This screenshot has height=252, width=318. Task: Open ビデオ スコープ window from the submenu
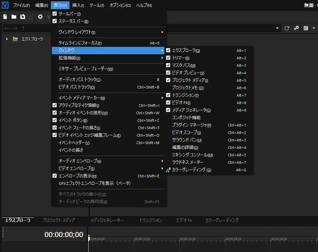coord(210,133)
